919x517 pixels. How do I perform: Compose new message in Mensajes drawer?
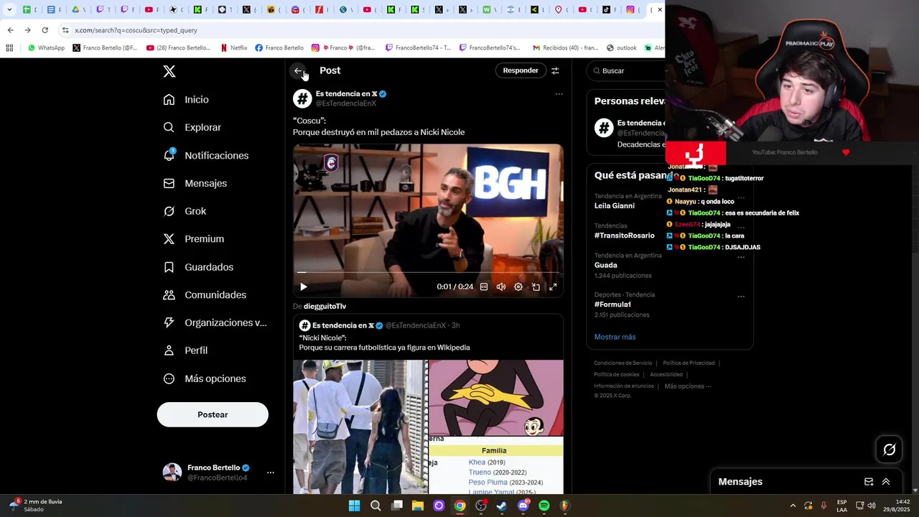[x=869, y=482]
